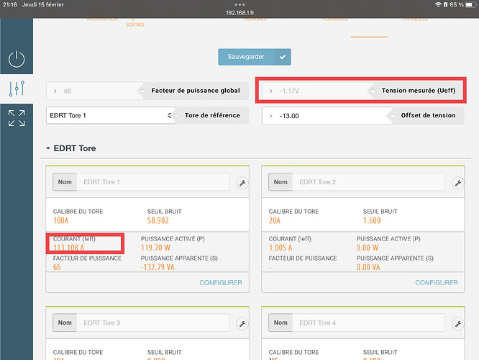Click CONFIGURER for EDRT Tore 1
Screen dimensions: 479x360
click(x=221, y=283)
